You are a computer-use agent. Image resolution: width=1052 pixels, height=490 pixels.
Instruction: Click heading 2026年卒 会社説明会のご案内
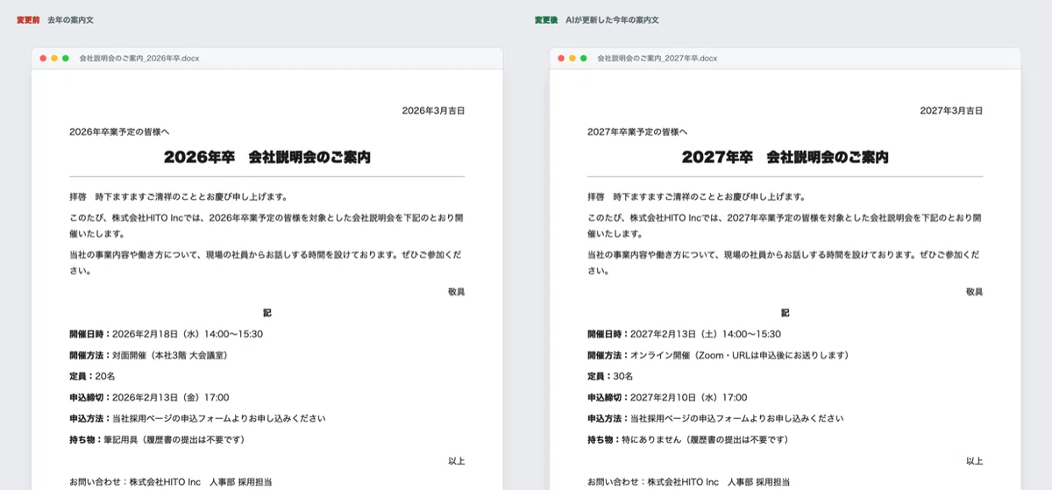267,157
